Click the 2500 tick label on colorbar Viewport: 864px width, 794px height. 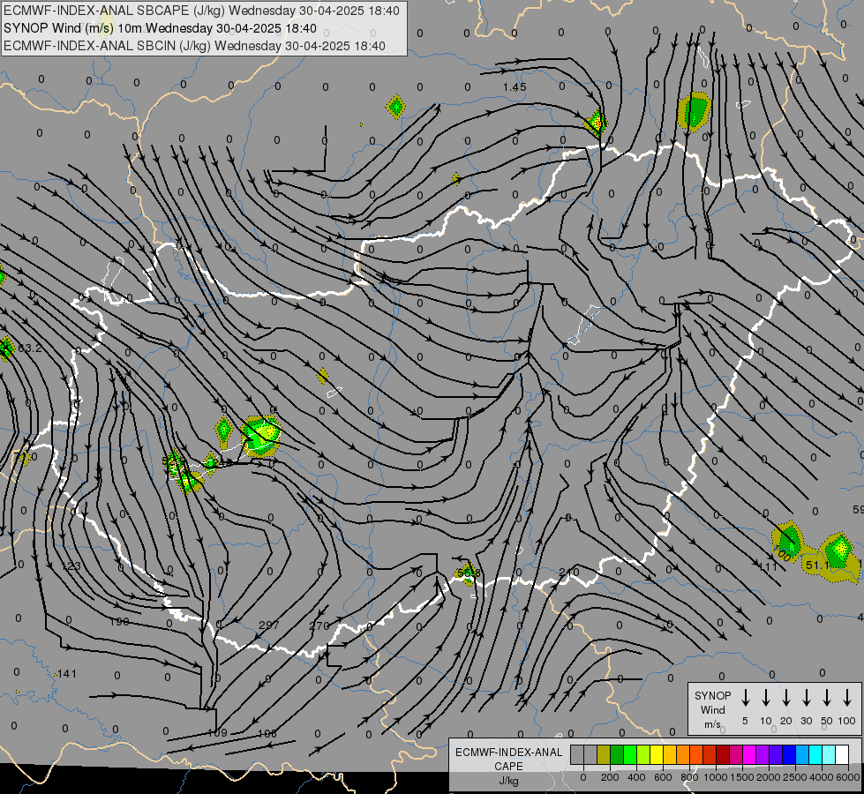point(795,777)
